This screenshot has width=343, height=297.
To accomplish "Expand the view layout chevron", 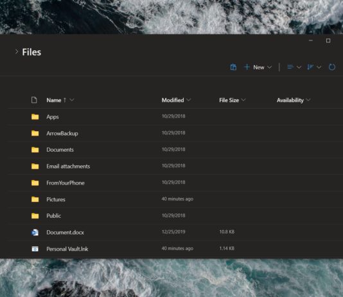I will (x=299, y=67).
